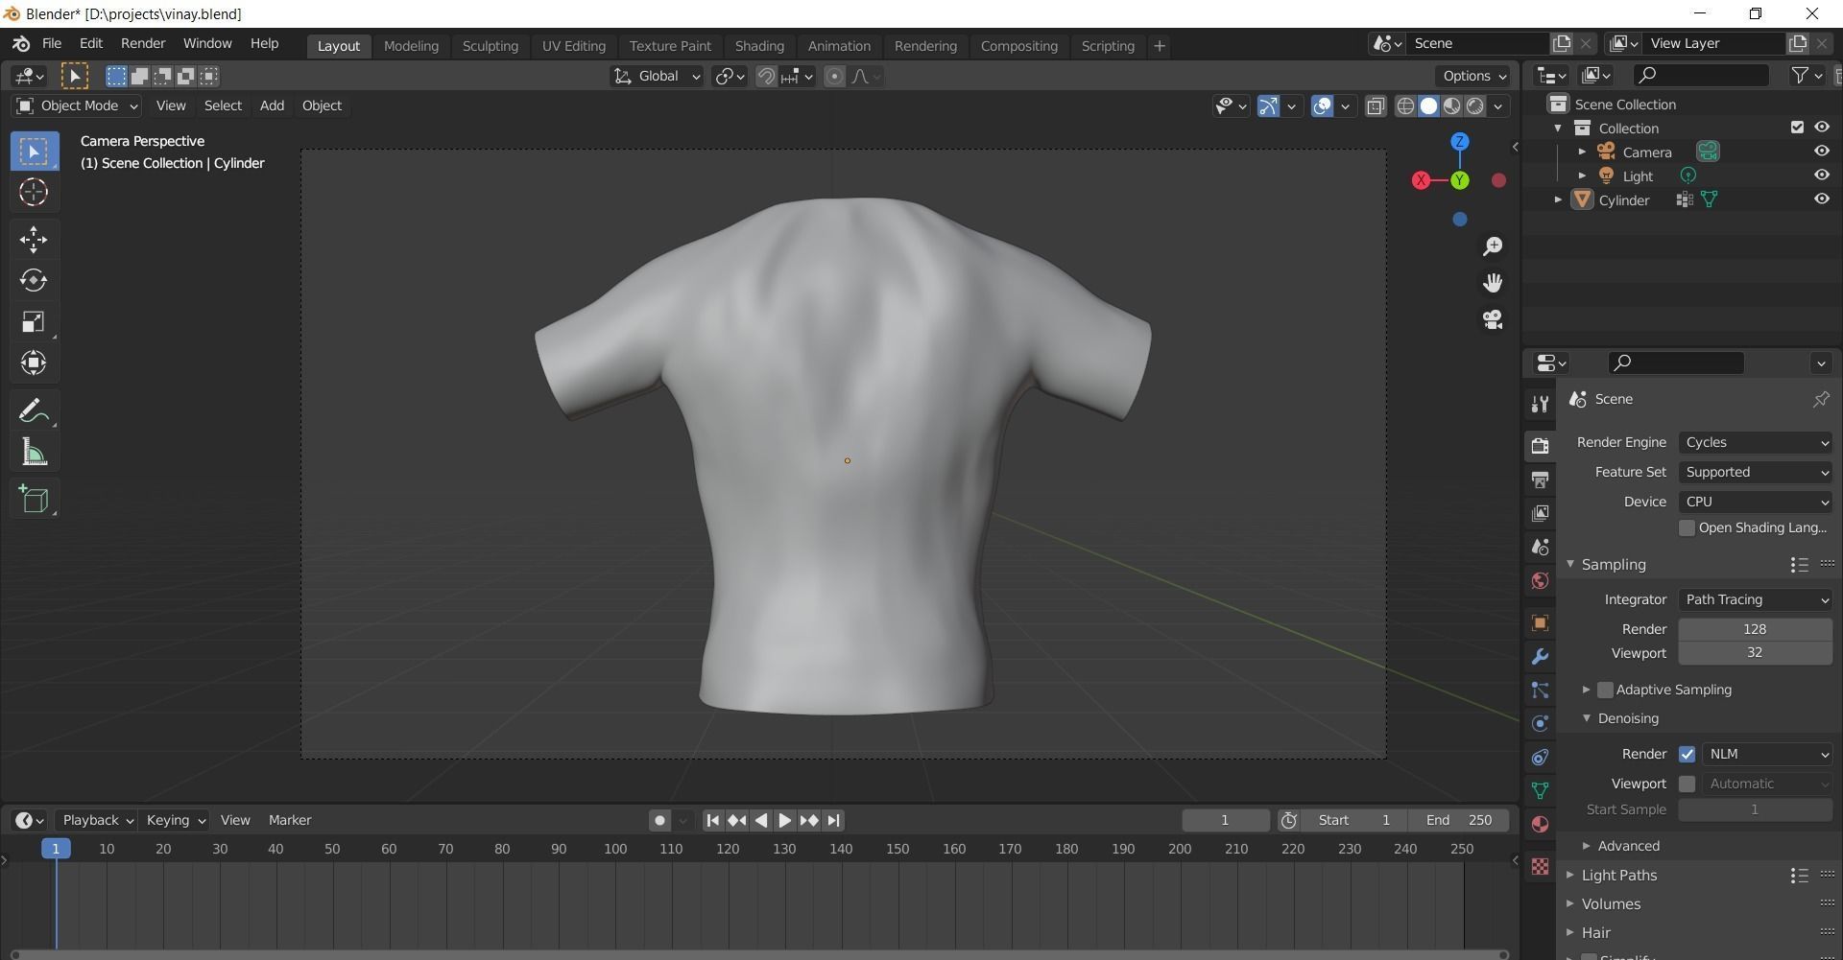Enable Viewport denoising checkbox
Image resolution: width=1843 pixels, height=960 pixels.
[1687, 784]
